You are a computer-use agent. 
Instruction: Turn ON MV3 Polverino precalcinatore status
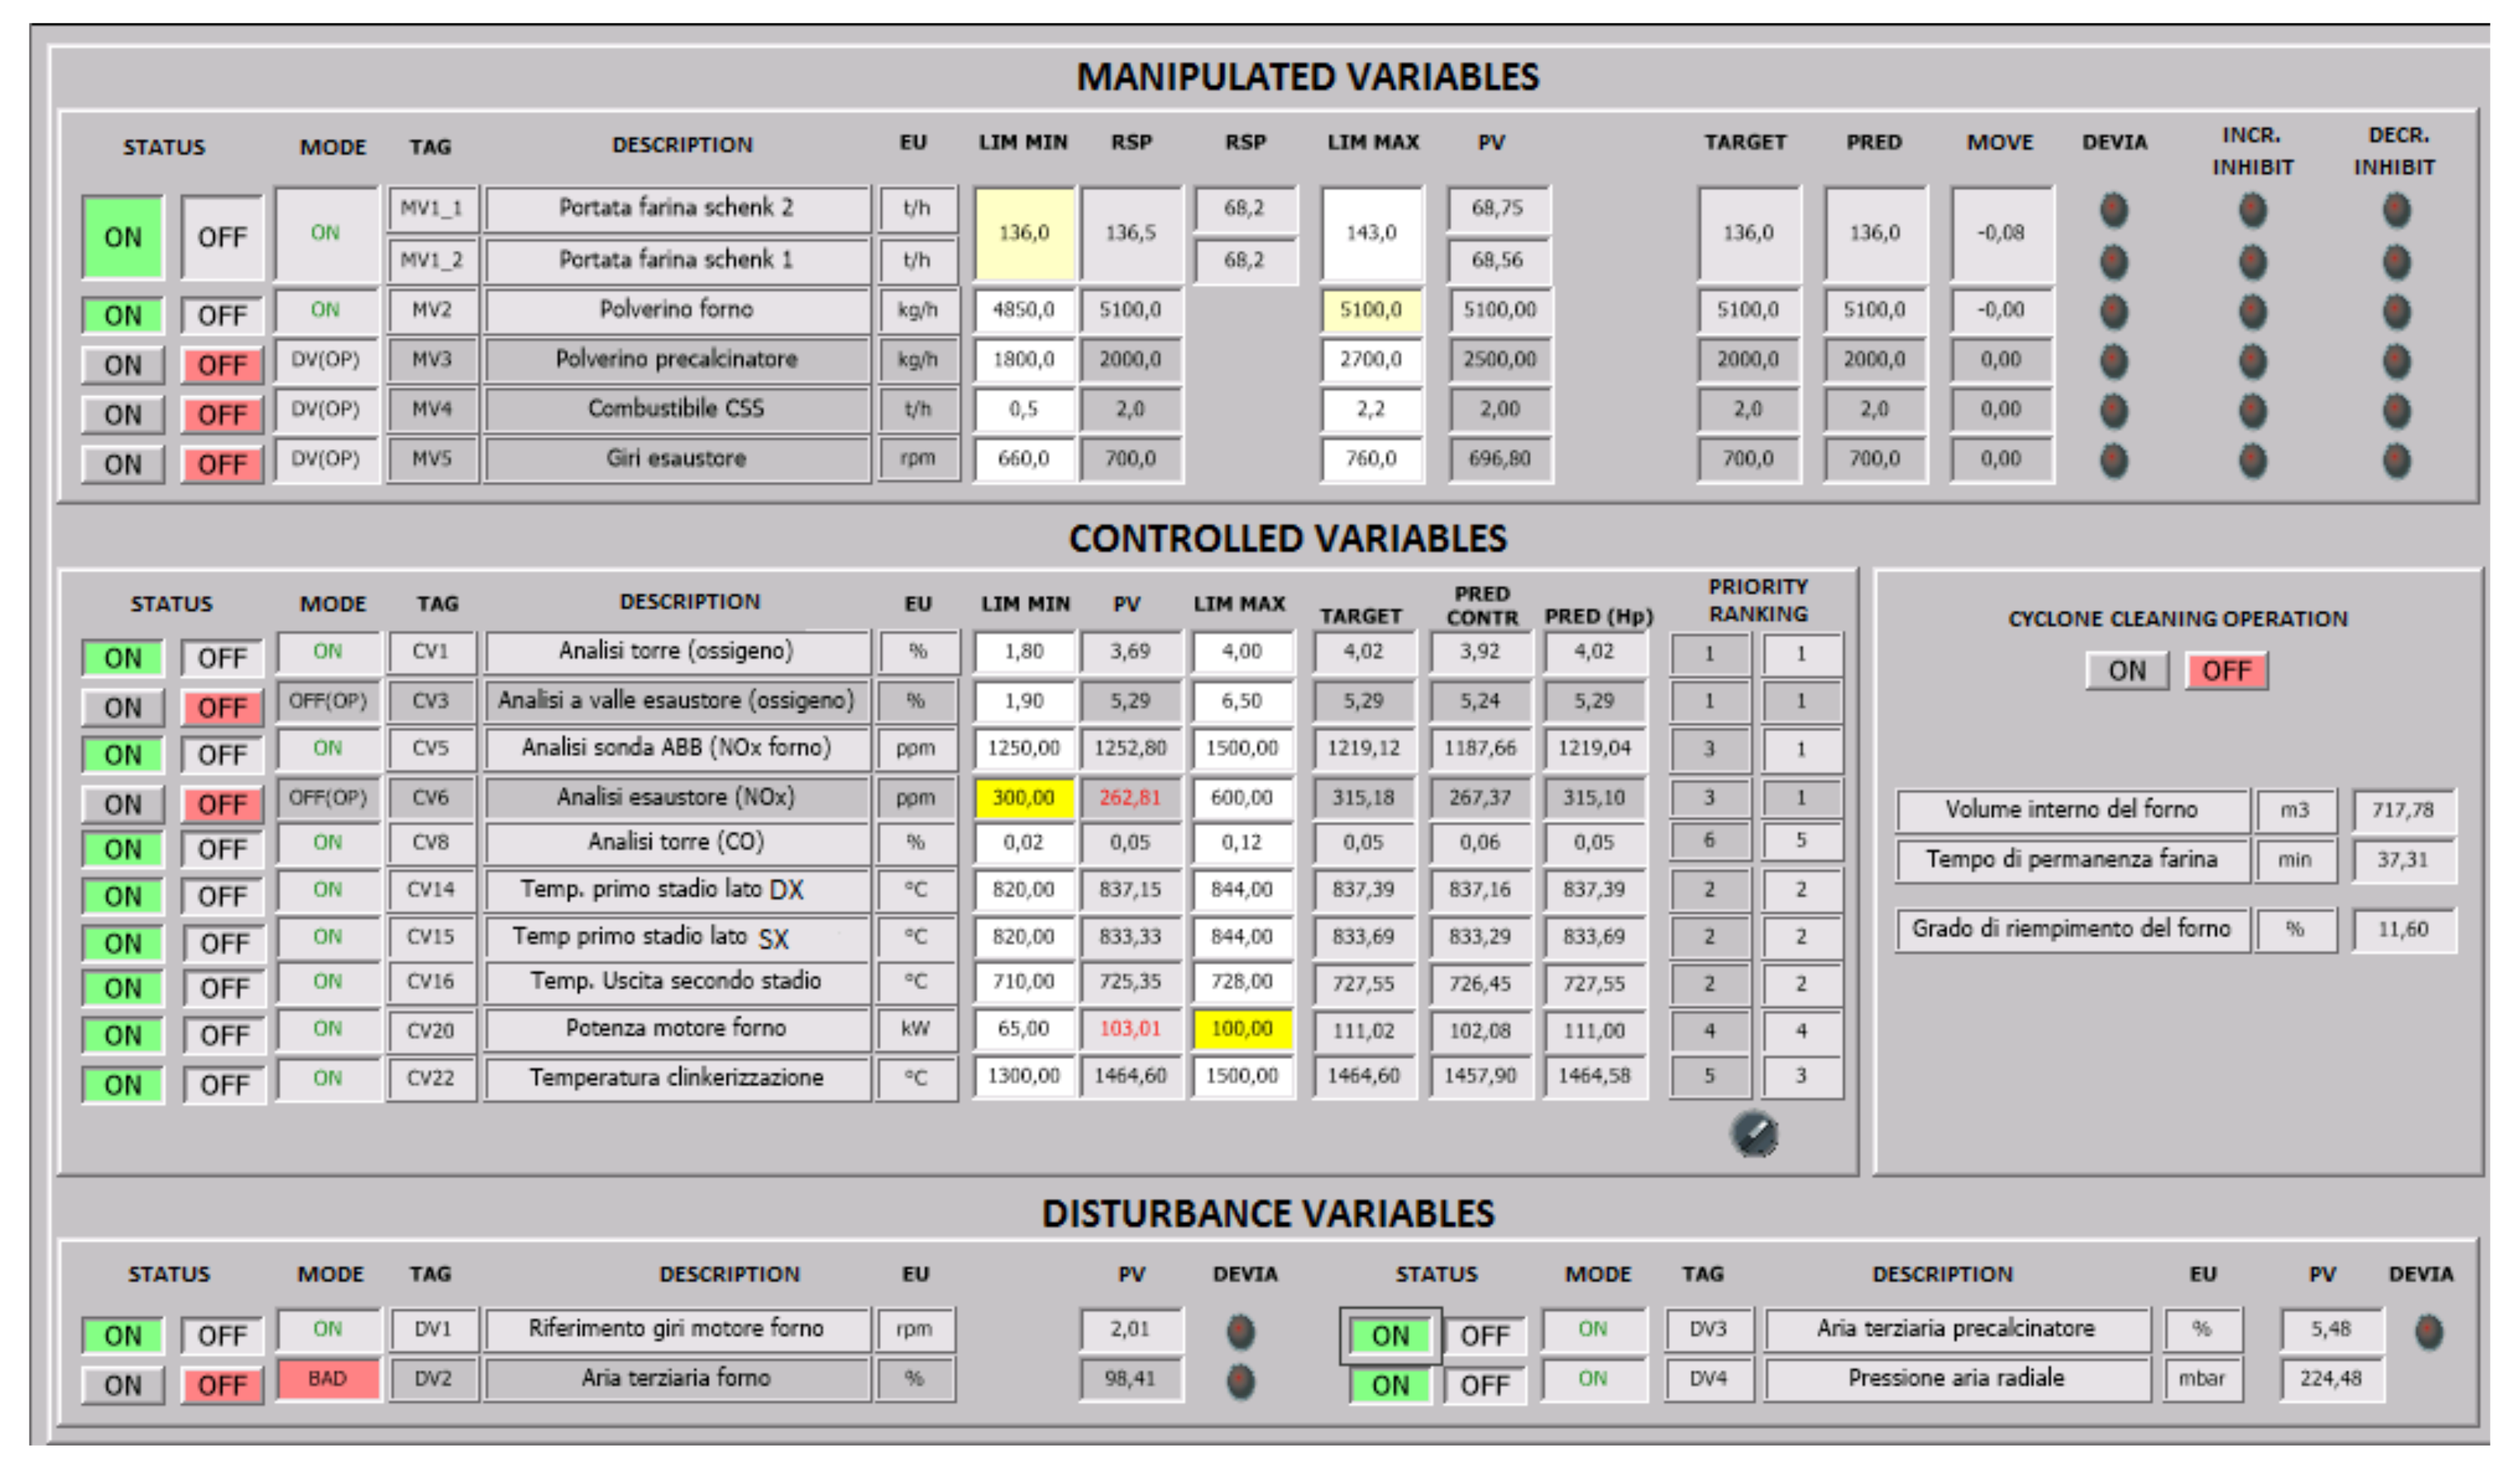click(x=122, y=365)
